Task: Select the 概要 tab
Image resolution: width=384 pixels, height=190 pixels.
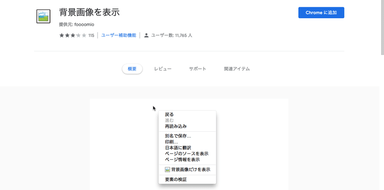Action: pos(132,69)
